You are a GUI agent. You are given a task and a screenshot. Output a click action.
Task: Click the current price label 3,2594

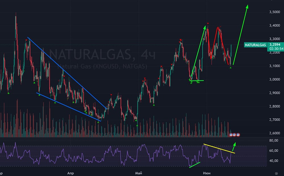(275, 45)
